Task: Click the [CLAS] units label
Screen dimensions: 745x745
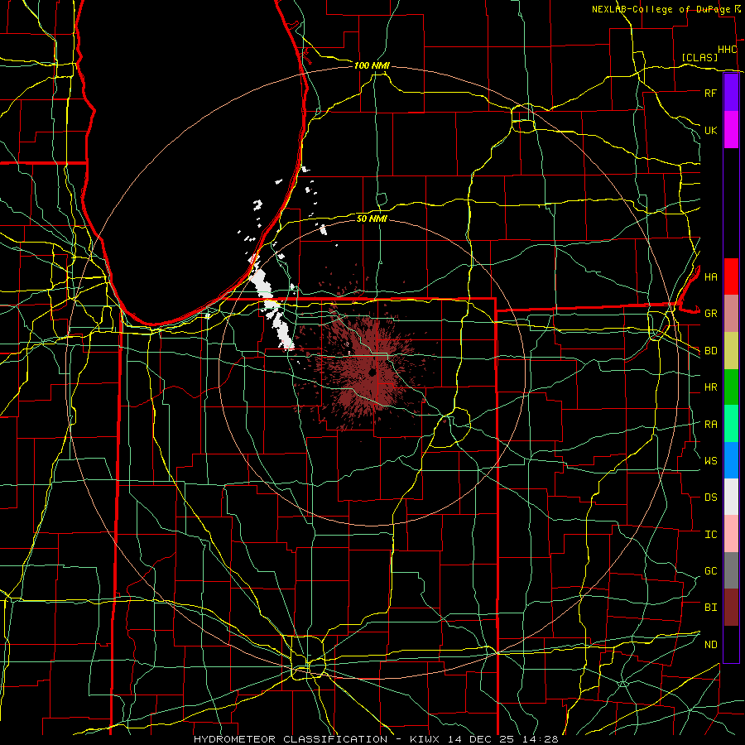Action: (x=699, y=57)
